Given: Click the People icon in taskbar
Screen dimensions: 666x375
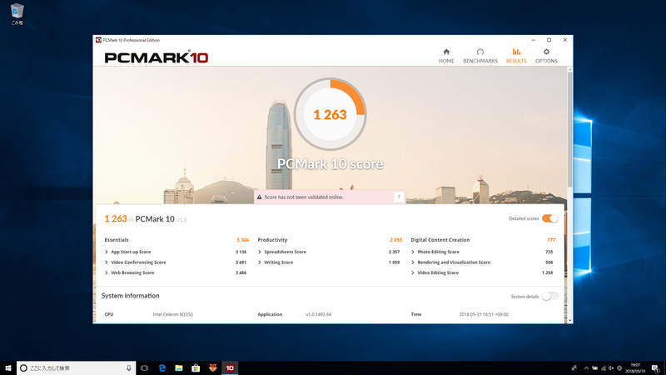Looking at the screenshot, I should click(574, 368).
